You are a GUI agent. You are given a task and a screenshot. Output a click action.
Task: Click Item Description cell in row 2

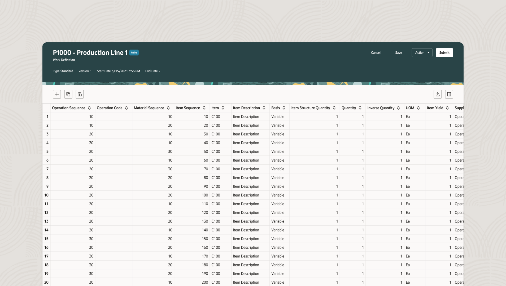click(x=250, y=126)
